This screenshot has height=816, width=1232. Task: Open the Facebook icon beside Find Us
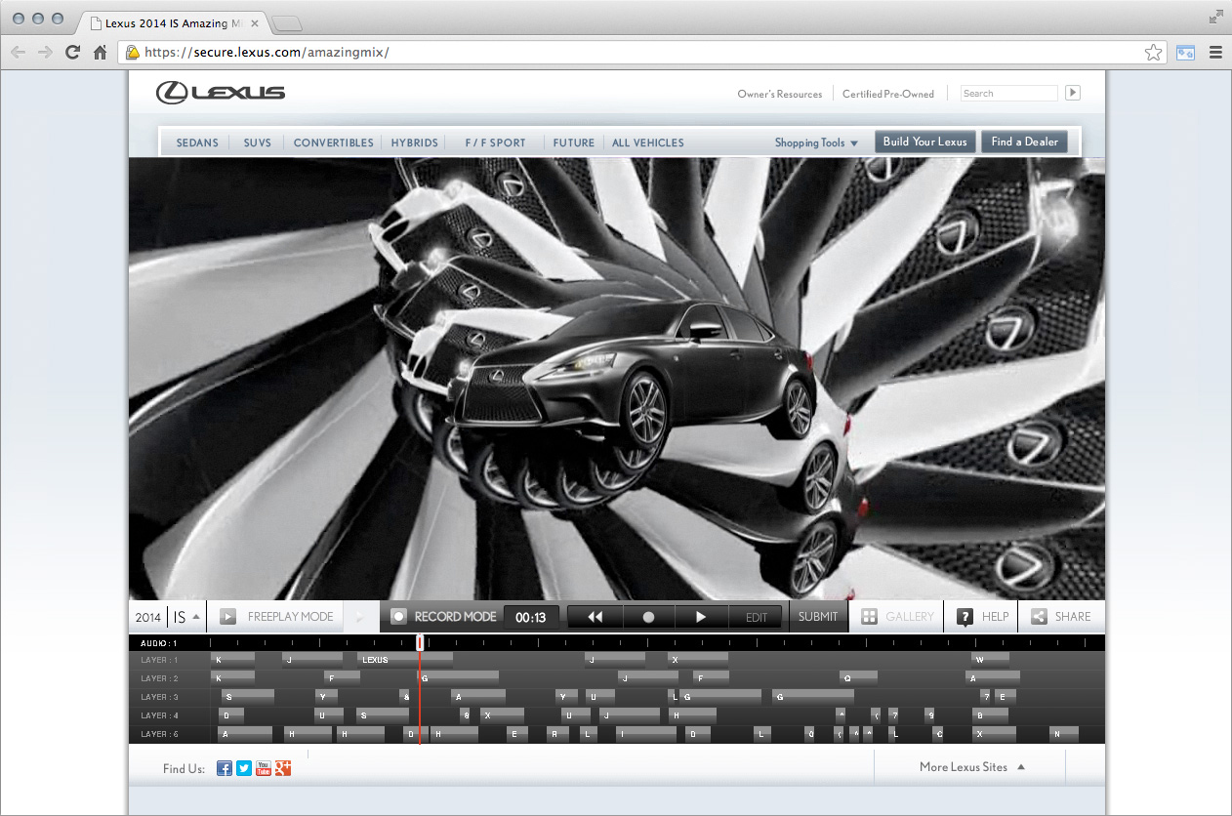coord(225,768)
